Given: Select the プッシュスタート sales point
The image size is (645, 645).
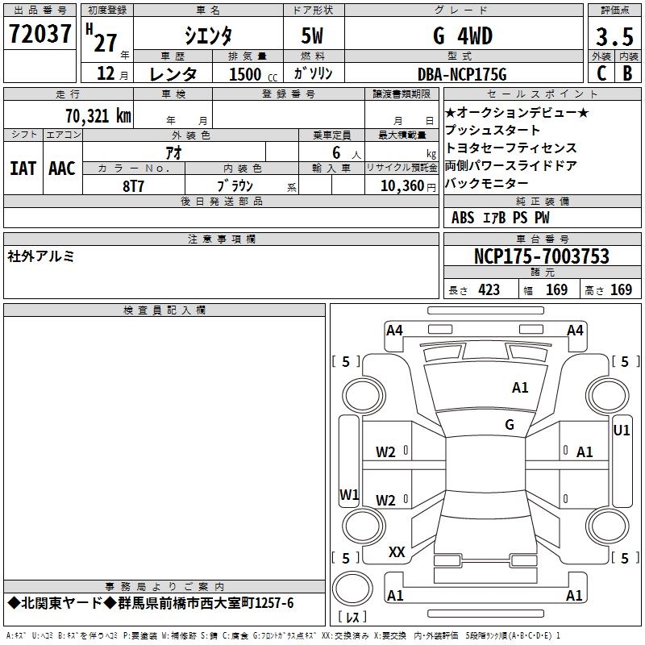Looking at the screenshot, I should click(x=492, y=130).
